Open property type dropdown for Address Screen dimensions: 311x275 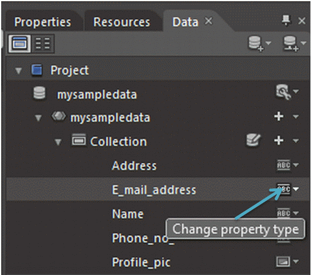(296, 165)
